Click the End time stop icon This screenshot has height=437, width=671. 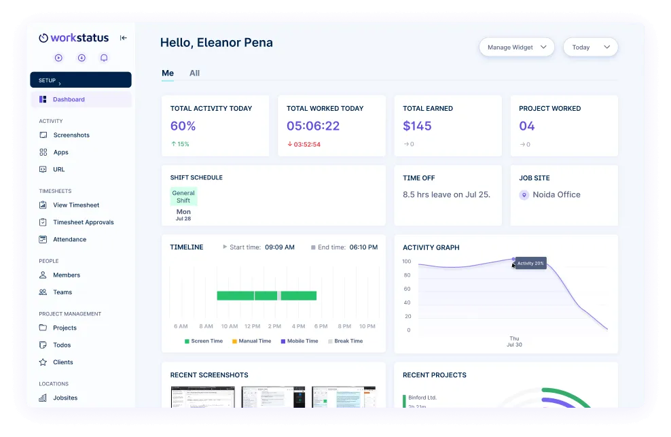point(313,247)
